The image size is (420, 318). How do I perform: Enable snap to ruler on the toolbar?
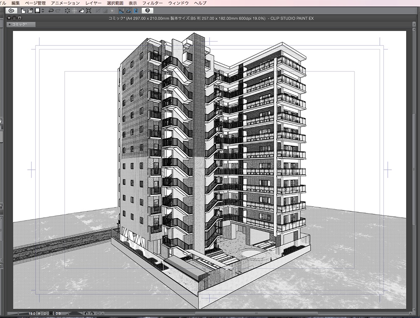pos(121,12)
